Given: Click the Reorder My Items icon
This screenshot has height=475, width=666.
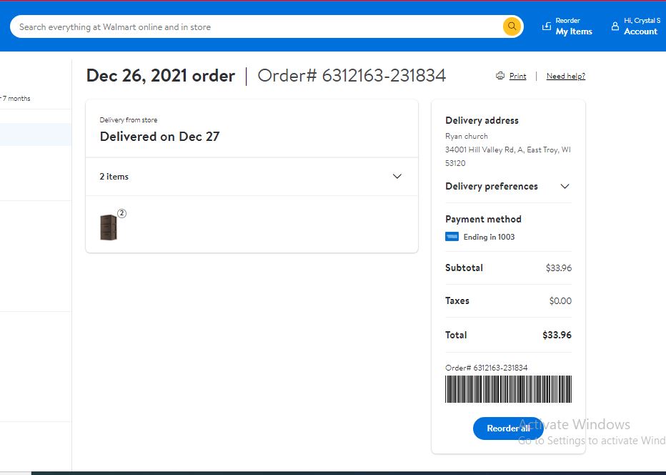Looking at the screenshot, I should (546, 26).
